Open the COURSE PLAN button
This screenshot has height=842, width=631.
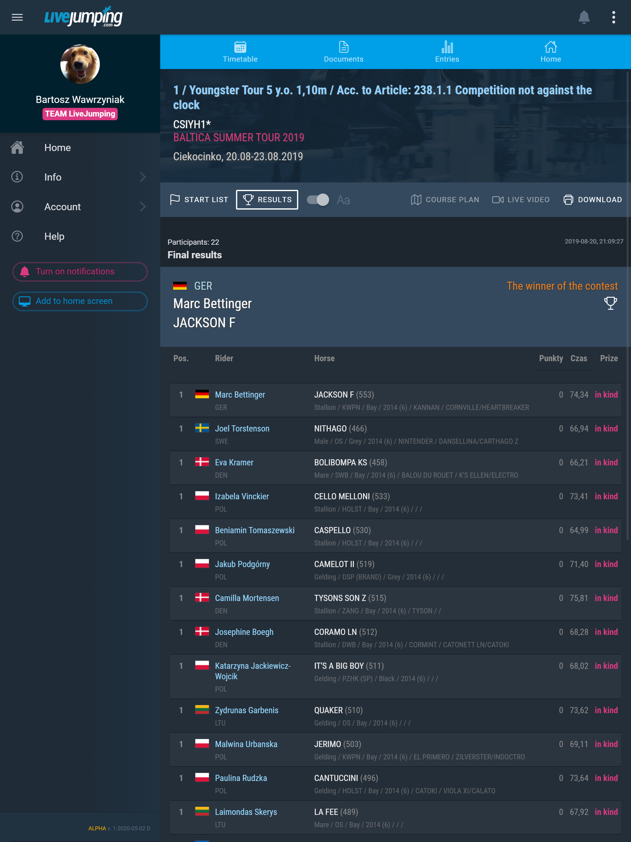[x=445, y=199]
